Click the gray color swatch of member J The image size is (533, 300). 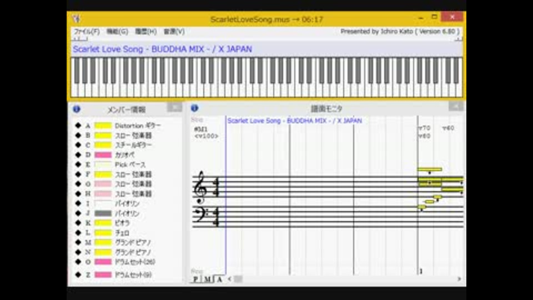click(103, 213)
